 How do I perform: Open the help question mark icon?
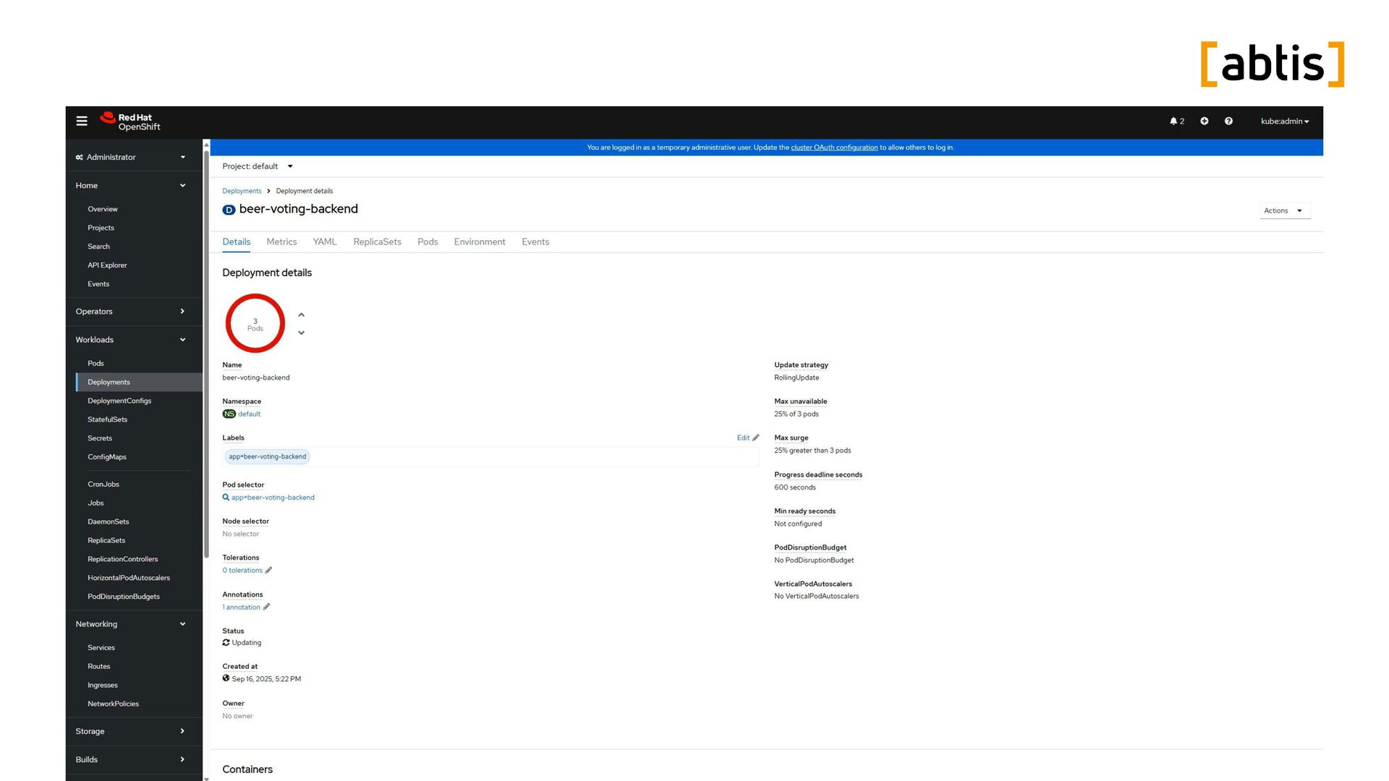pyautogui.click(x=1228, y=121)
